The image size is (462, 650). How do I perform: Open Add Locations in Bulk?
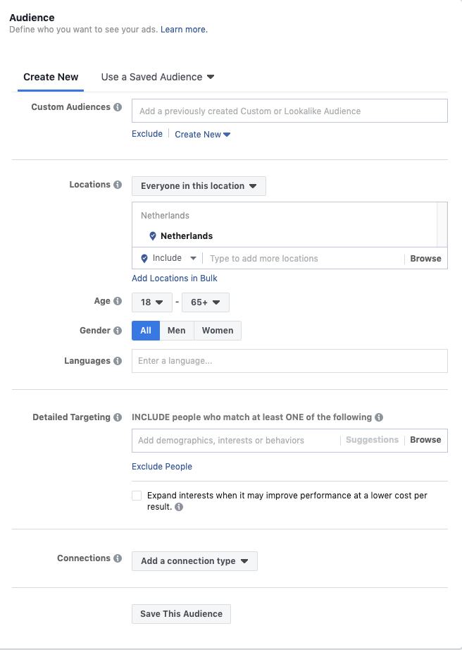tap(174, 278)
